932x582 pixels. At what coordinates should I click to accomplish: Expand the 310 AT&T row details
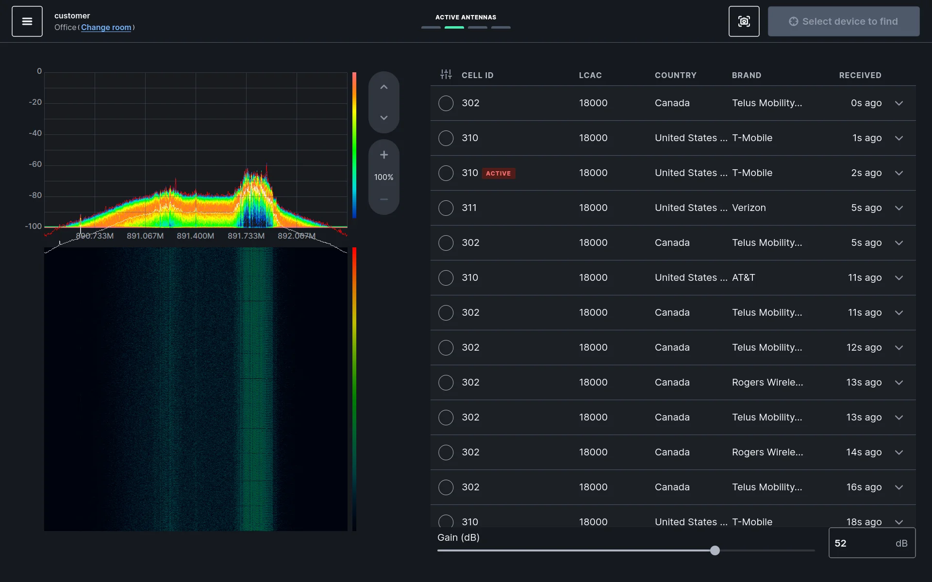tap(899, 278)
